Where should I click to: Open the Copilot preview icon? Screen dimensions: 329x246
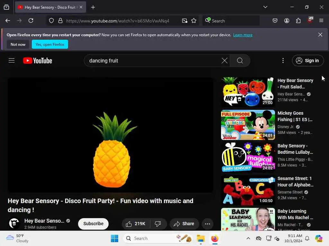[319, 238]
